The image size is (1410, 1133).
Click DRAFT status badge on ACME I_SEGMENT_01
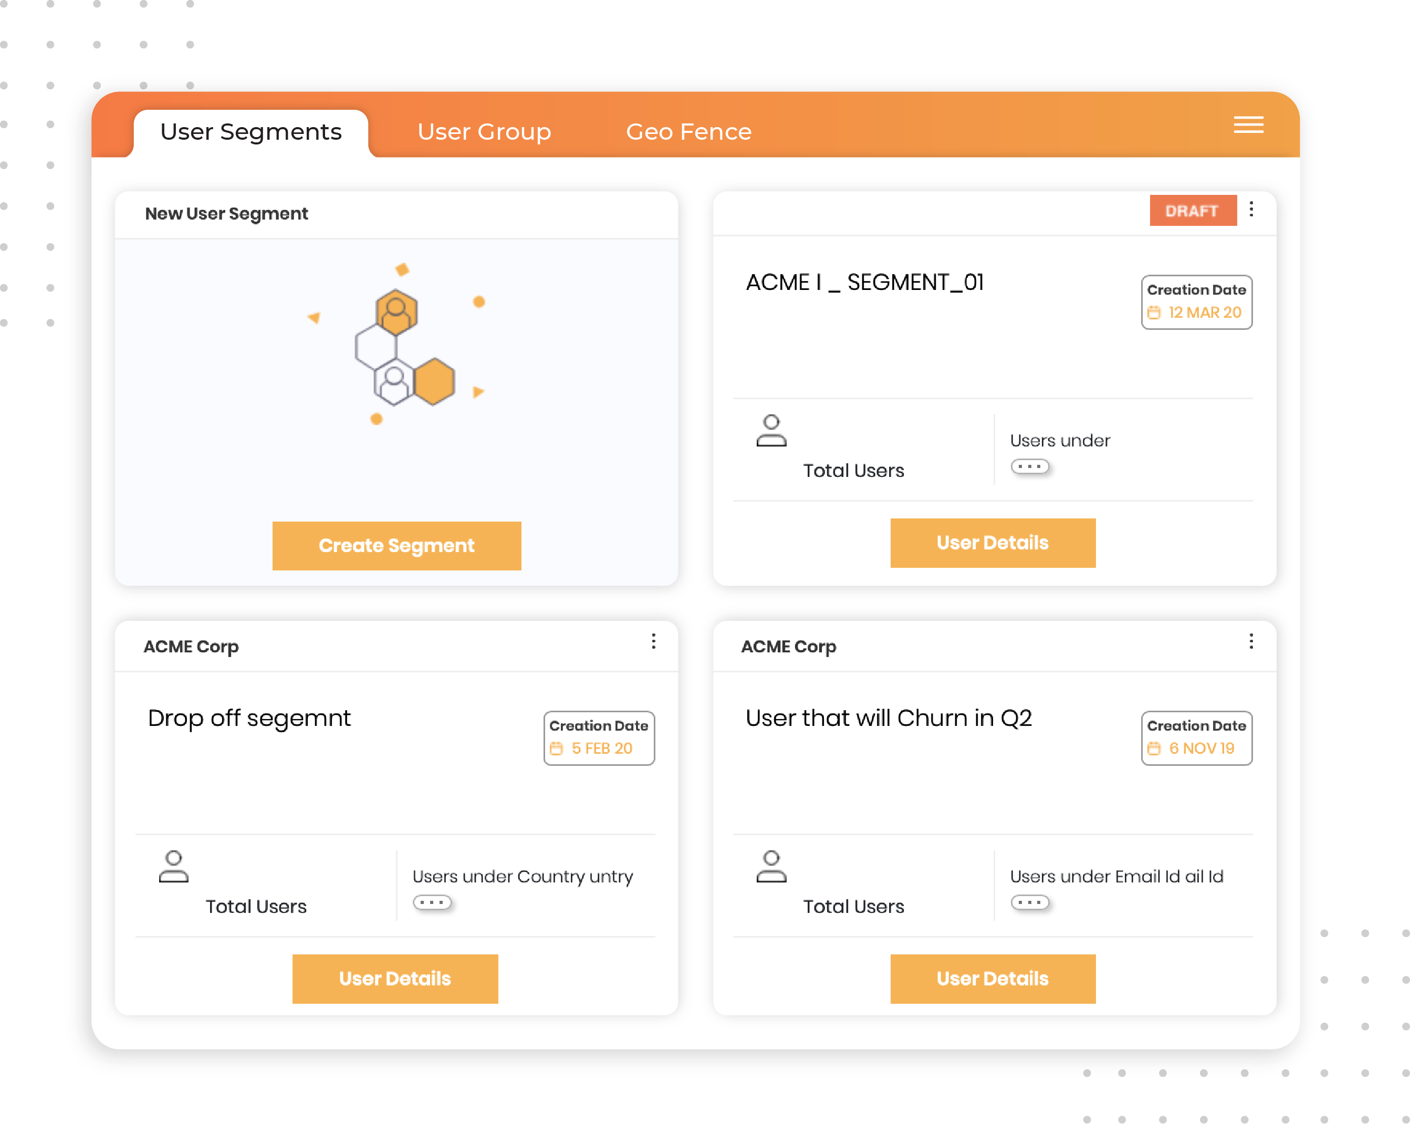[1193, 211]
